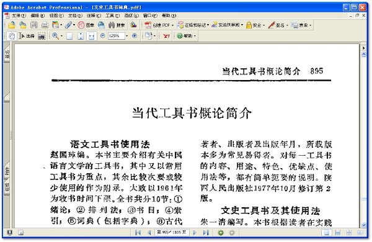
Task: Expand the zoom percentage dropdown arrow
Action: tap(126, 36)
